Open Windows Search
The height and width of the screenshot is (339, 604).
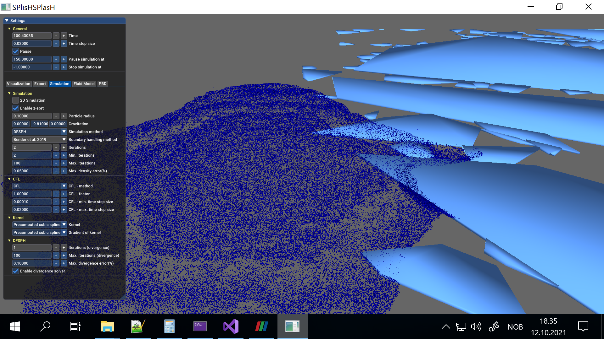45,326
